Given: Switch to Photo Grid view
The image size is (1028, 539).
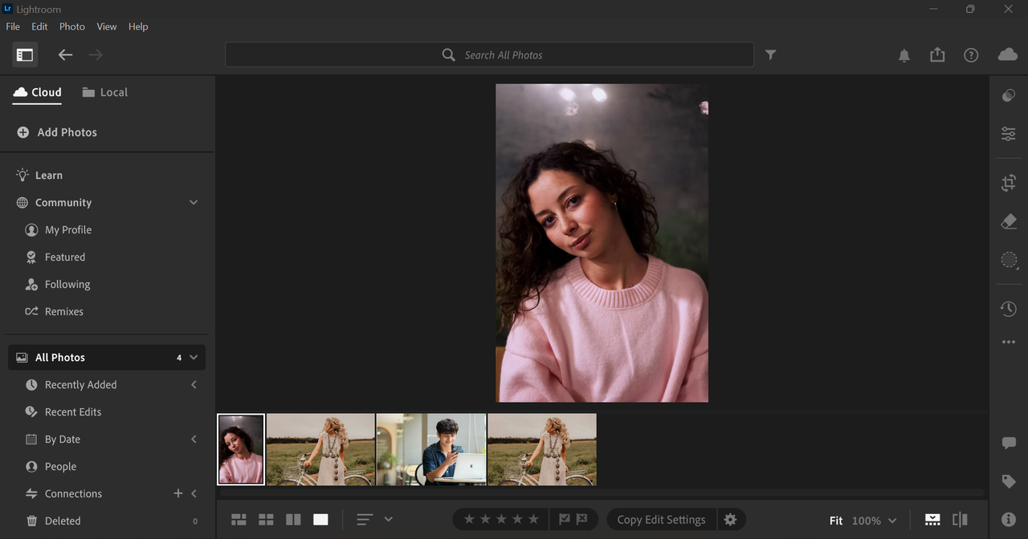Looking at the screenshot, I should coord(239,520).
